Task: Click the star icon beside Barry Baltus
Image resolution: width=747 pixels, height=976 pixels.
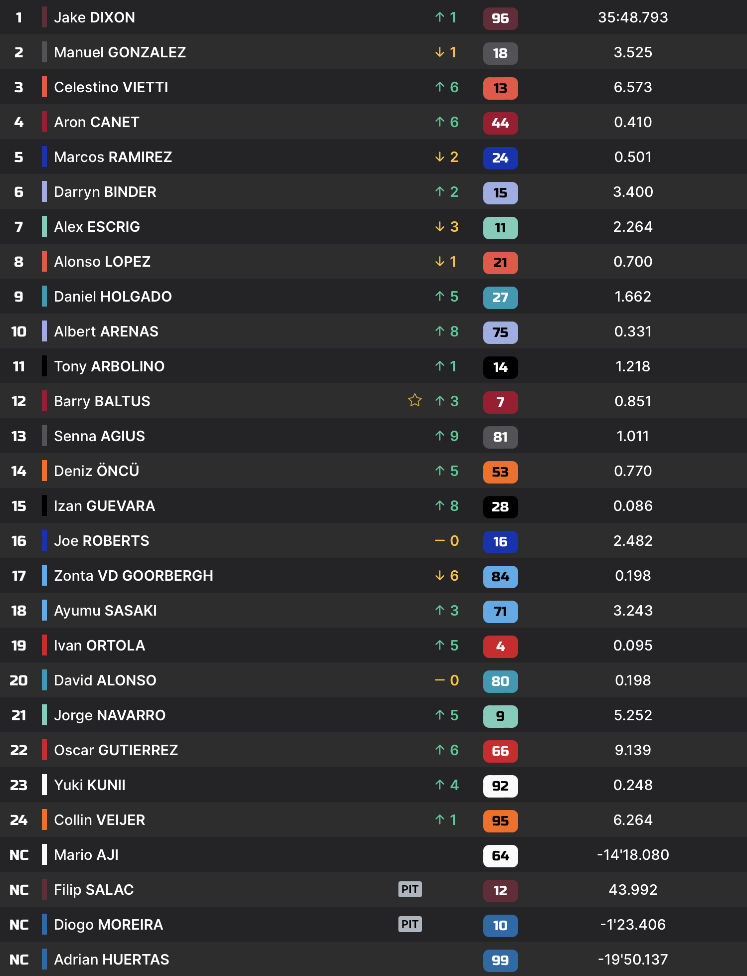Action: [x=414, y=400]
